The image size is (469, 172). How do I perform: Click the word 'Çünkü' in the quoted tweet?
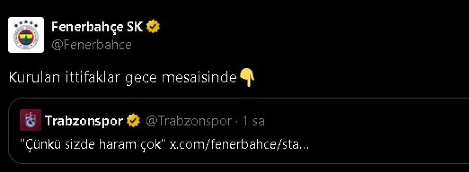pos(40,145)
